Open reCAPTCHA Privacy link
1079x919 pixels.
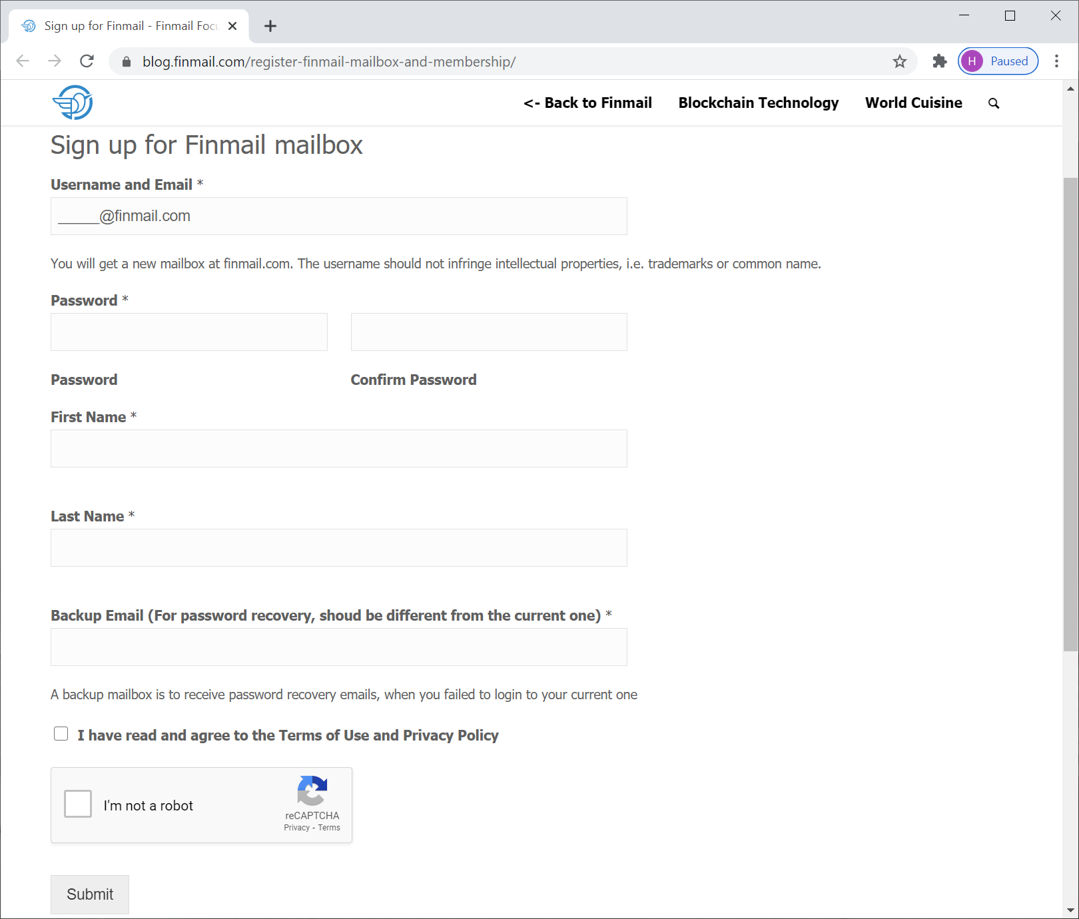[296, 828]
